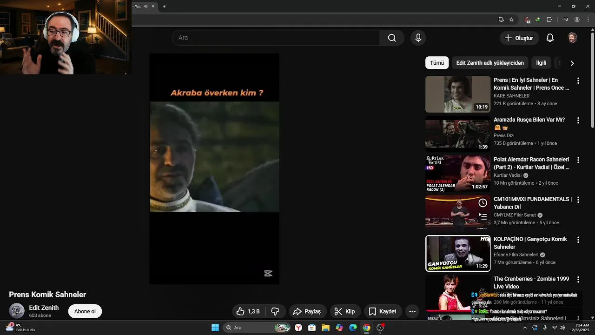Click the Paylaş share button
This screenshot has height=335, width=595.
[x=307, y=311]
